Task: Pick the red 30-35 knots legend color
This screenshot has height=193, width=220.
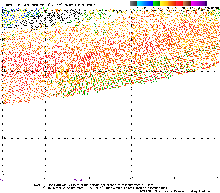Action: click(180, 4)
